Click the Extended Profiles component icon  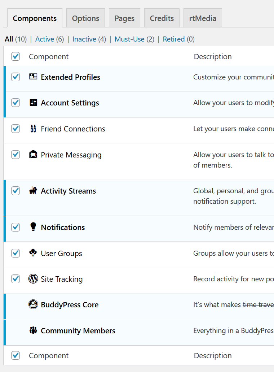click(x=33, y=77)
